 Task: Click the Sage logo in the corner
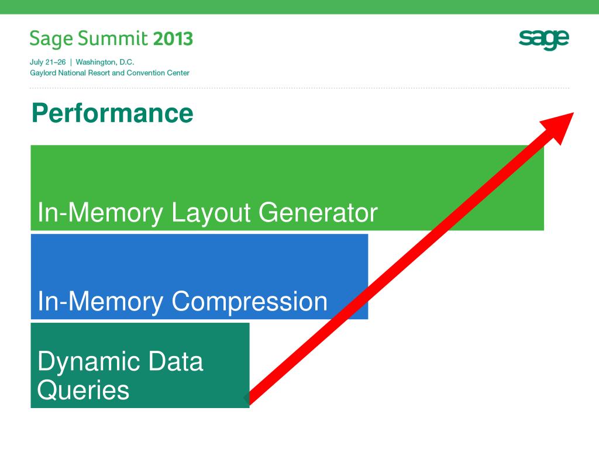pyautogui.click(x=543, y=39)
